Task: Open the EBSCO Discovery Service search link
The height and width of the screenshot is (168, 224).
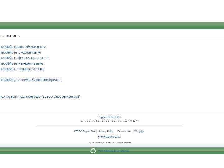Action: [x=40, y=96]
